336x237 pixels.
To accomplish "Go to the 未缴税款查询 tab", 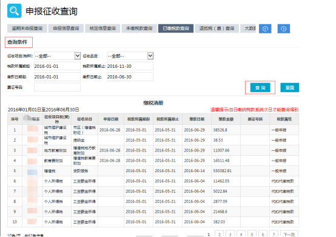I will (139, 28).
